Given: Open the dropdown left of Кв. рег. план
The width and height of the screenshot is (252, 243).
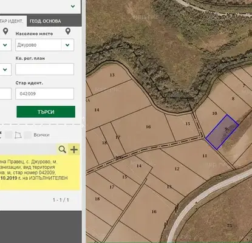Looking at the screenshot, I should click(x=5, y=69).
